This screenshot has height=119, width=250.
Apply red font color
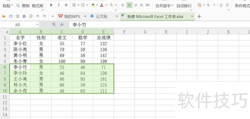coord(102,5)
